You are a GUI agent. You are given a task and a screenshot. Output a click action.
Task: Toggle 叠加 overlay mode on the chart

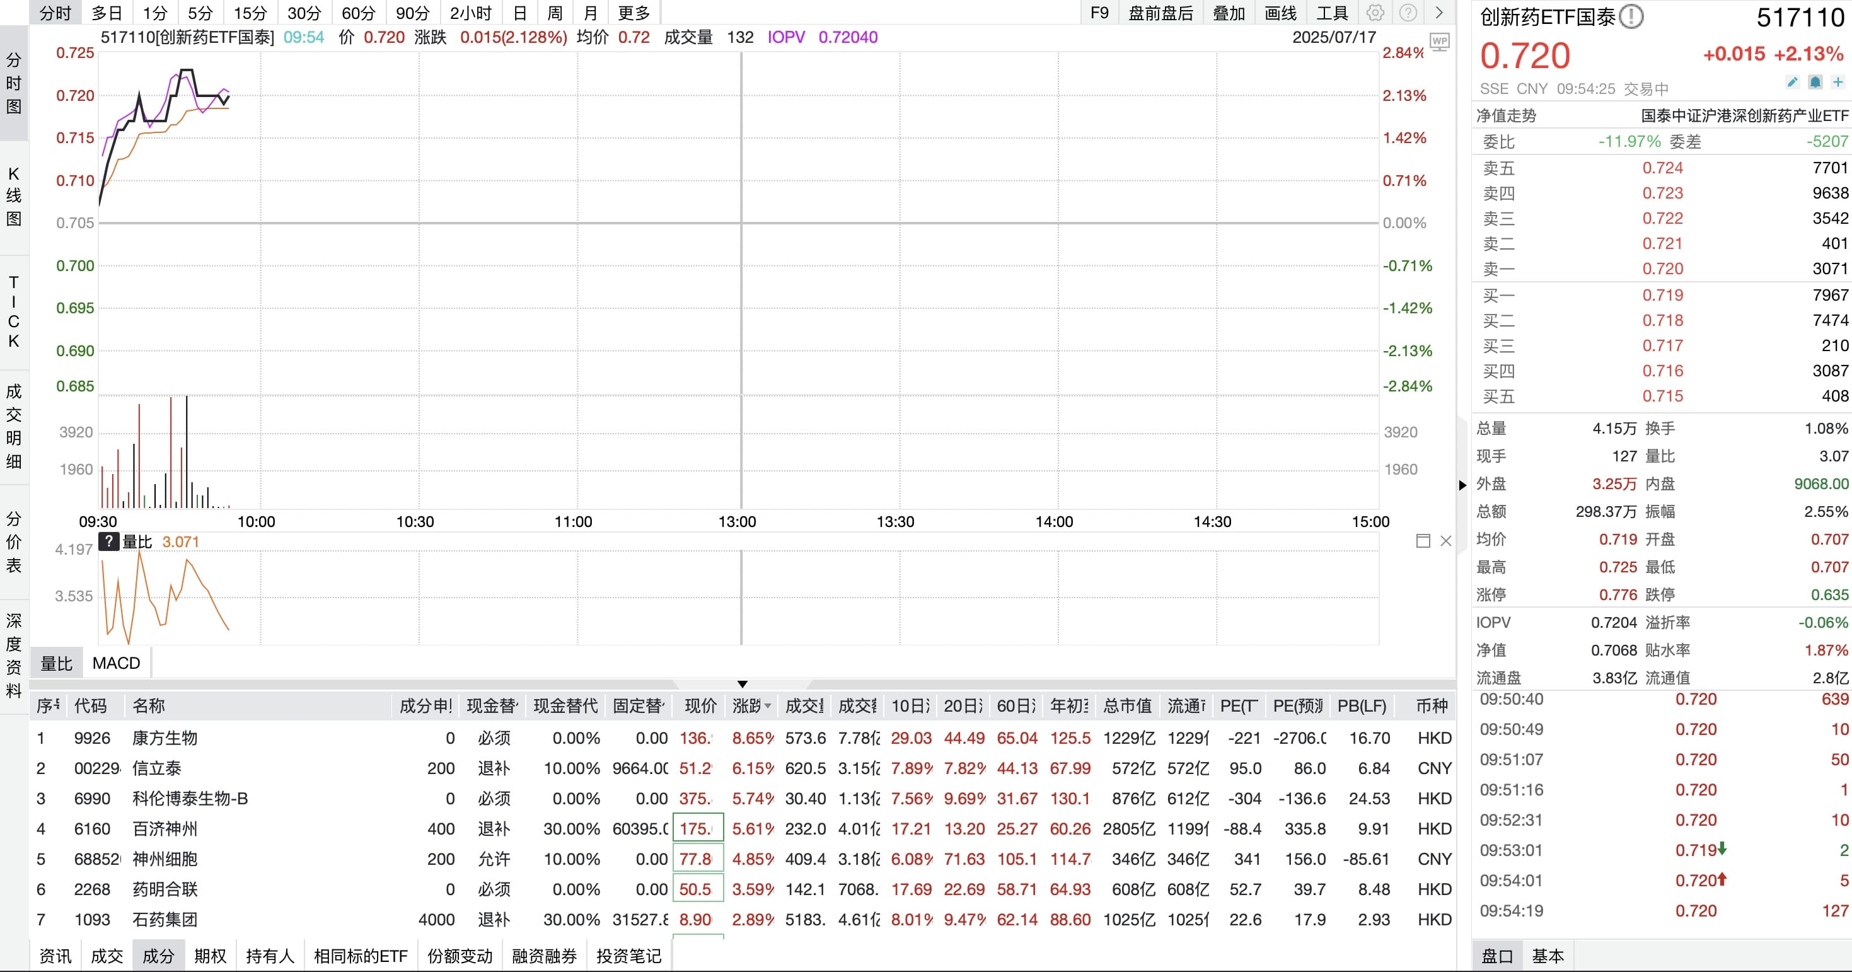point(1229,12)
